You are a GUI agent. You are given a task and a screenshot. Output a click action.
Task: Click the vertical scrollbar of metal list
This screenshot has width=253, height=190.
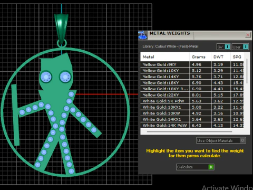pos(247,71)
